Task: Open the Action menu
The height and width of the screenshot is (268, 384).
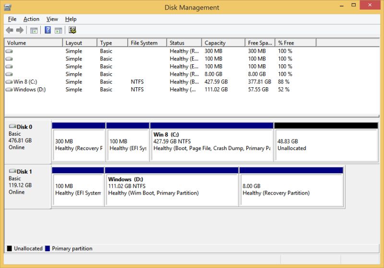Action: pyautogui.click(x=31, y=19)
